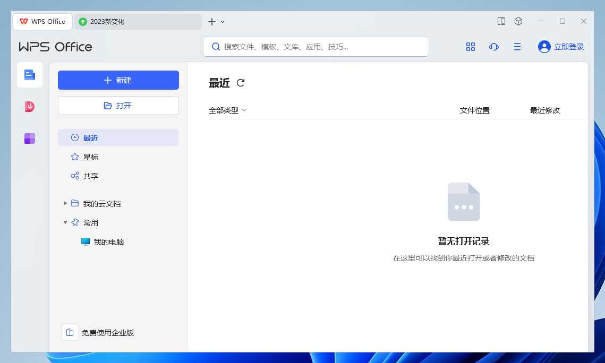Click the WPS logo on first tab

(24, 22)
